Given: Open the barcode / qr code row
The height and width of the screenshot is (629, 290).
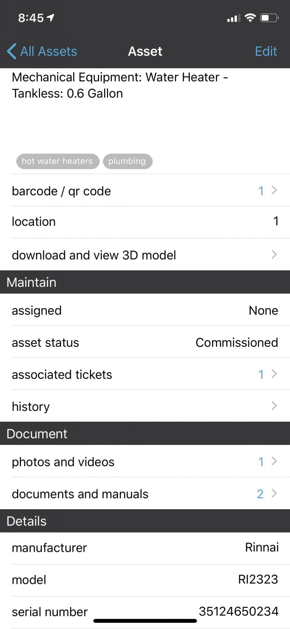Looking at the screenshot, I should click(145, 191).
